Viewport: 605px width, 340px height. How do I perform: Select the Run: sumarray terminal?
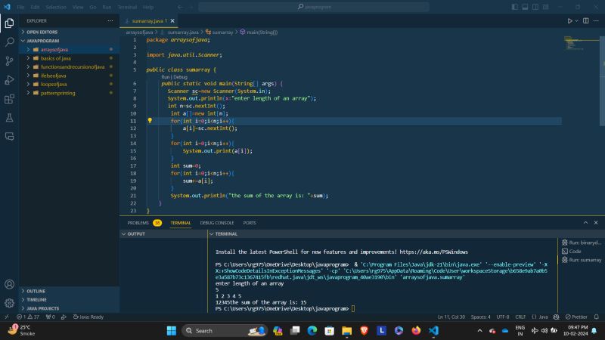pos(582,260)
